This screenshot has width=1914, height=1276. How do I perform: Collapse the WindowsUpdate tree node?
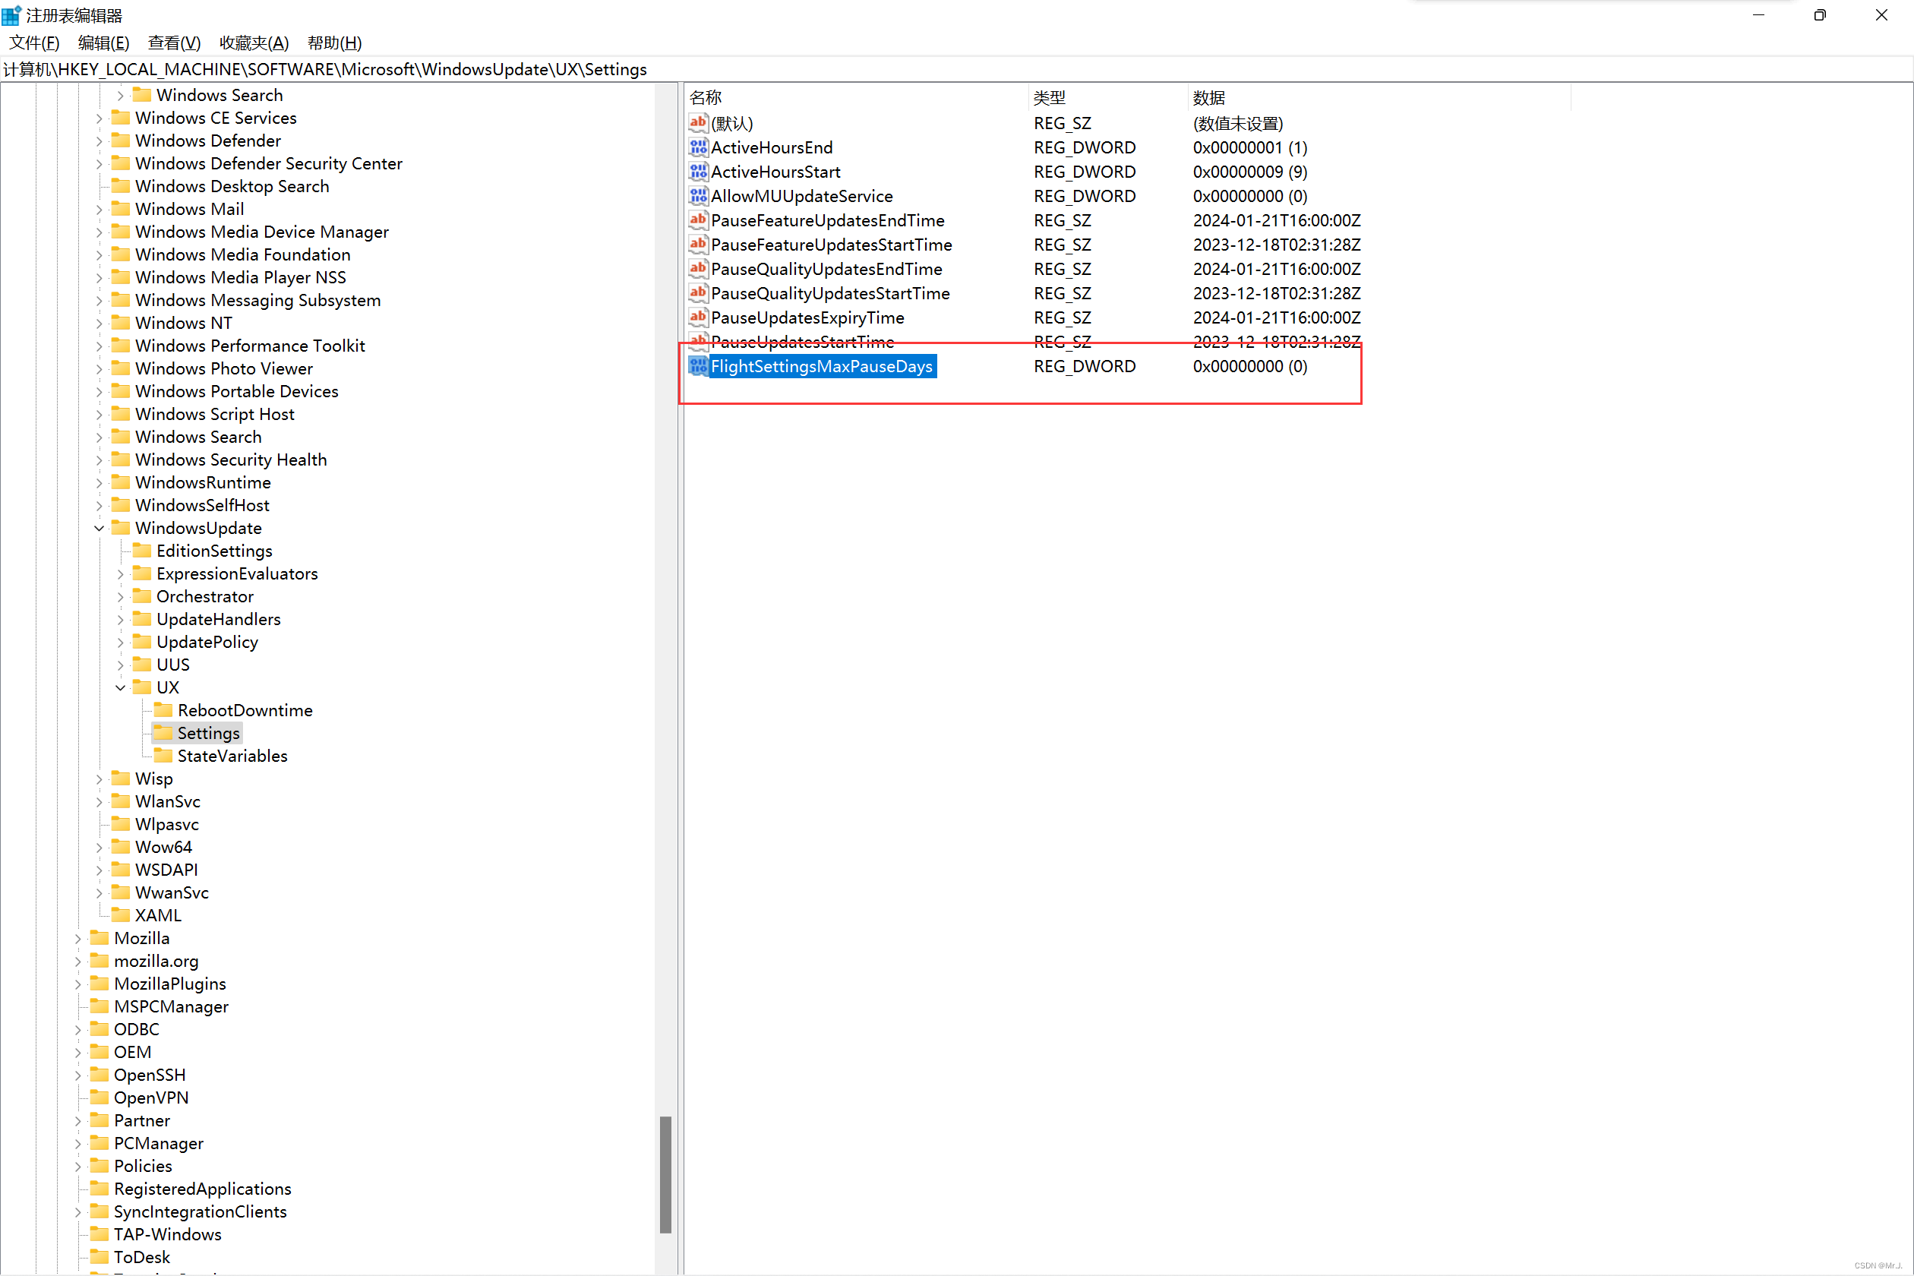point(99,528)
